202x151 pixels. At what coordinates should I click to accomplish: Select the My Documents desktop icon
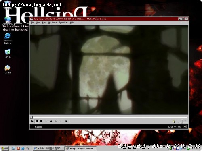(x=8, y=69)
